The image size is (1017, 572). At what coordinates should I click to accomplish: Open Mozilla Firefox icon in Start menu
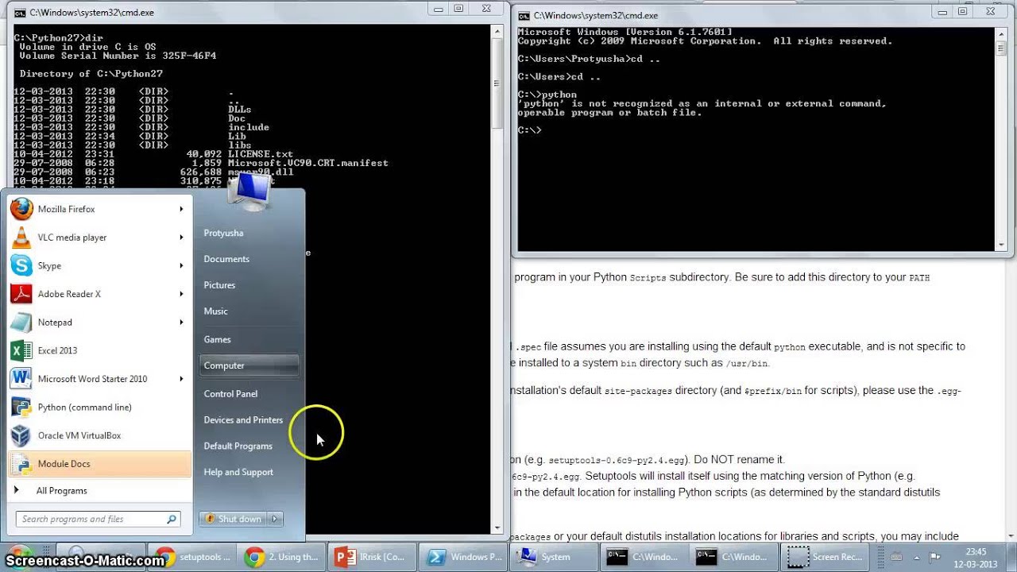(21, 209)
